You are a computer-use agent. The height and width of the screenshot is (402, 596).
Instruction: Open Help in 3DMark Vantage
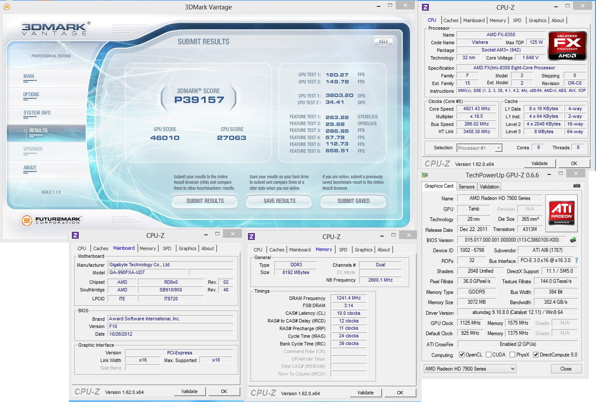click(x=383, y=42)
